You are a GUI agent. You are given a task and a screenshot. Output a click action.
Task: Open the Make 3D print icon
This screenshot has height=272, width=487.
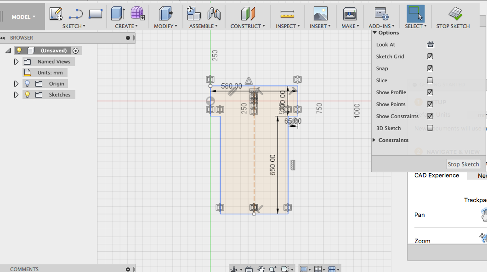pos(350,14)
